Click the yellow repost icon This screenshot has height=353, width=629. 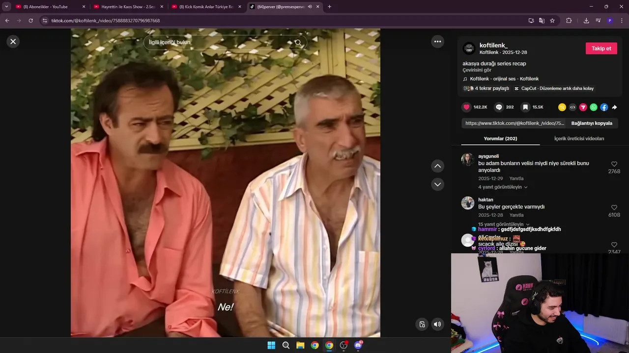[562, 107]
